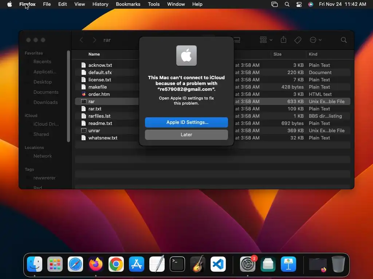This screenshot has width=373, height=279.
Task: Select the rar.txt file
Action: coord(95,109)
